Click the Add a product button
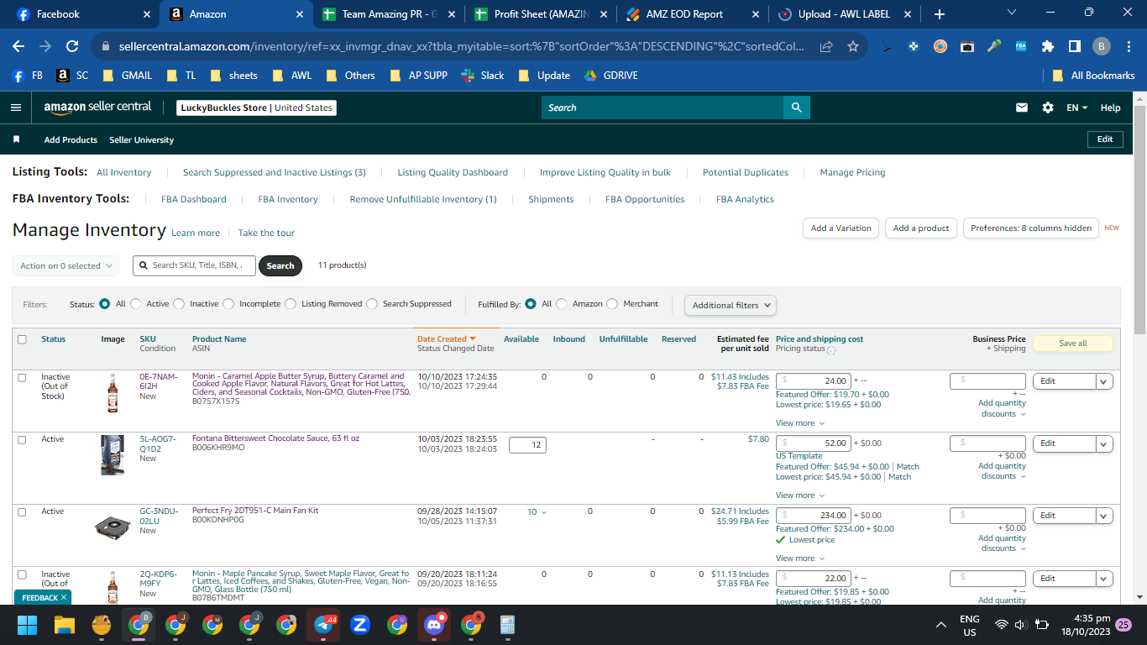The width and height of the screenshot is (1147, 645). pyautogui.click(x=921, y=228)
